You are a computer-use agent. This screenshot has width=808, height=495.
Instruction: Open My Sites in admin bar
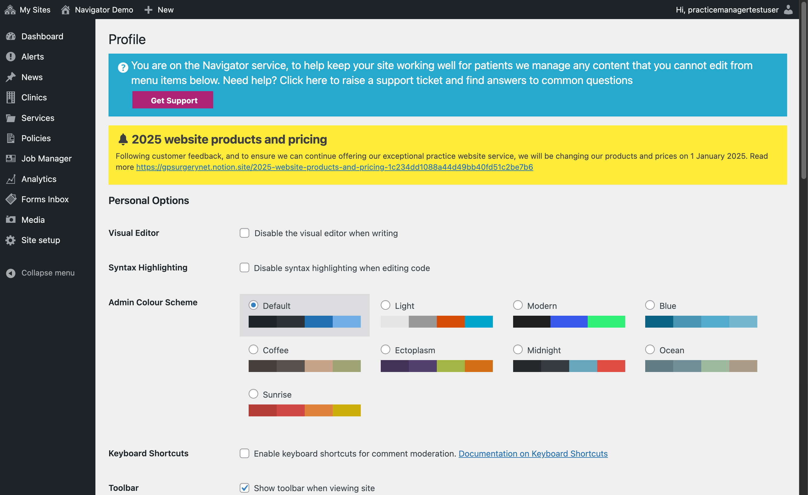click(27, 10)
